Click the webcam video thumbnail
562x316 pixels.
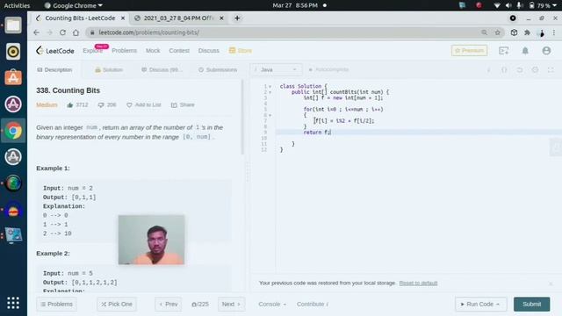click(x=151, y=240)
